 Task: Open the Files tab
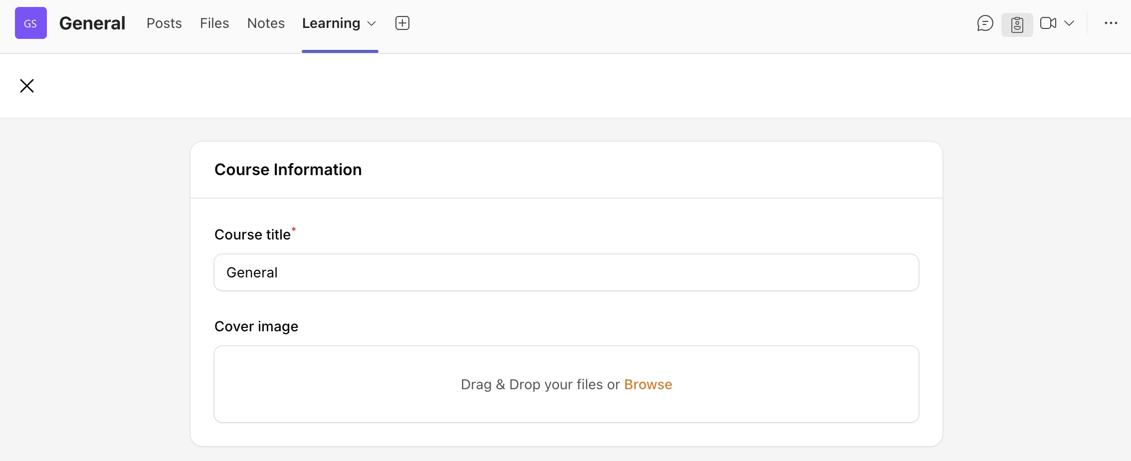point(214,23)
